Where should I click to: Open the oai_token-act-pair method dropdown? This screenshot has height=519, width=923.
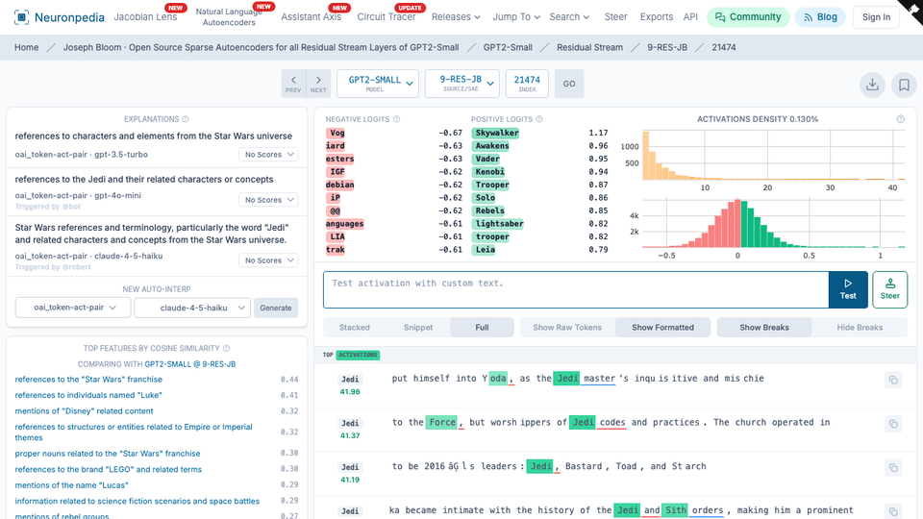click(x=73, y=308)
